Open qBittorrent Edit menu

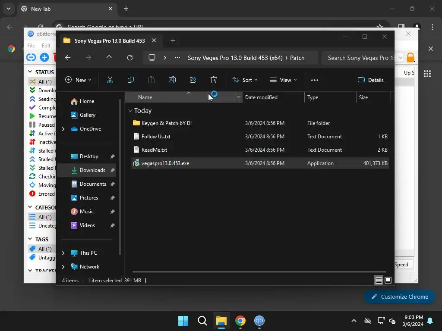(46, 45)
